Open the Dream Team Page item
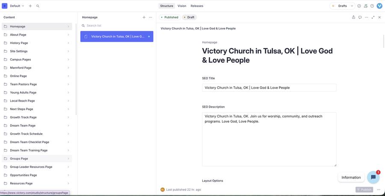 [37, 126]
